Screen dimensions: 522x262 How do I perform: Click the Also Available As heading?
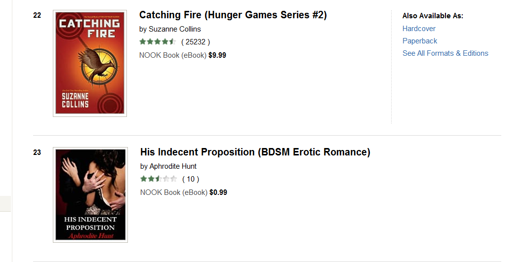tap(433, 16)
